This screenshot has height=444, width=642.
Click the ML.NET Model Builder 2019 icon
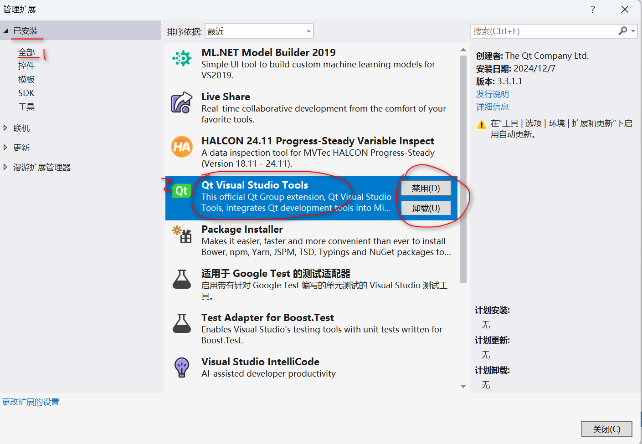(x=182, y=58)
